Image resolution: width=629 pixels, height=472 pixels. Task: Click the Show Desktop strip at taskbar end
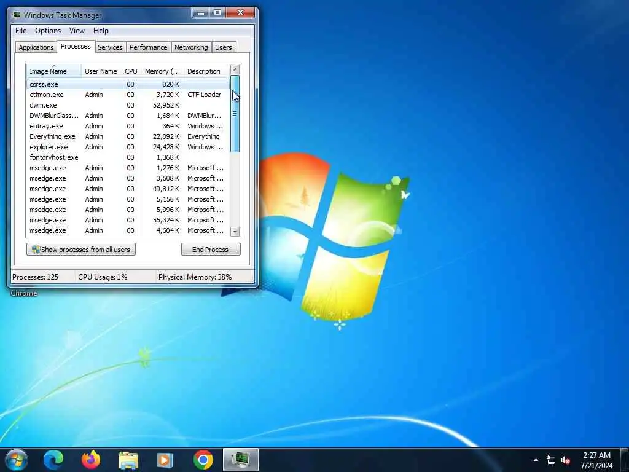(x=625, y=460)
